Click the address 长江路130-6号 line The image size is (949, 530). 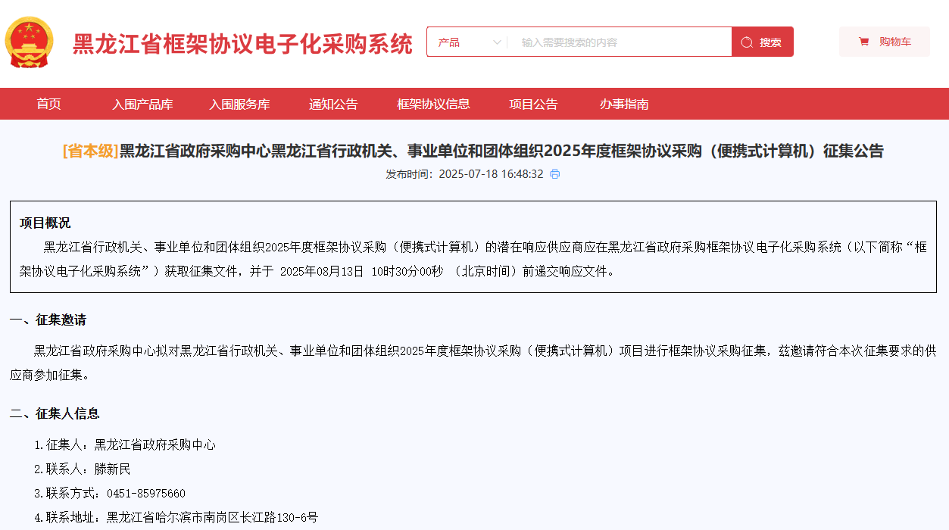coord(176,517)
